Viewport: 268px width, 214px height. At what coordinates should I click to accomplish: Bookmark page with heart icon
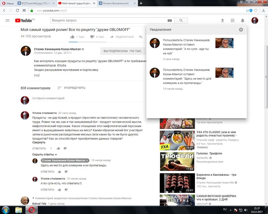point(256,10)
